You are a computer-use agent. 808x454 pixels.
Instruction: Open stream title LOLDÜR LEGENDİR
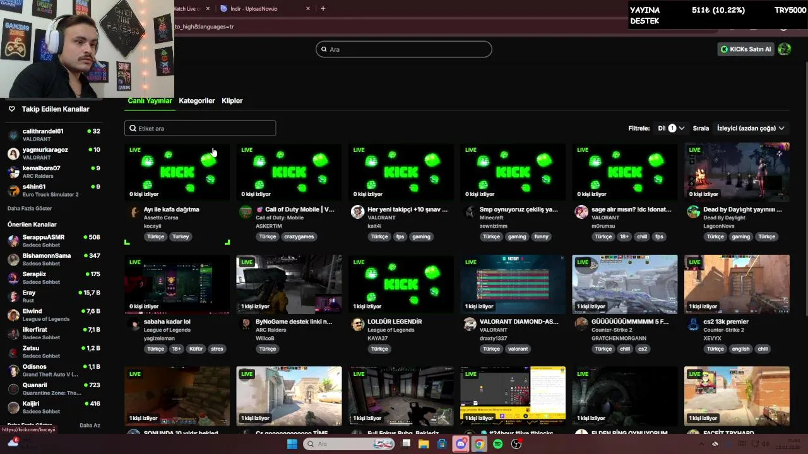point(395,322)
